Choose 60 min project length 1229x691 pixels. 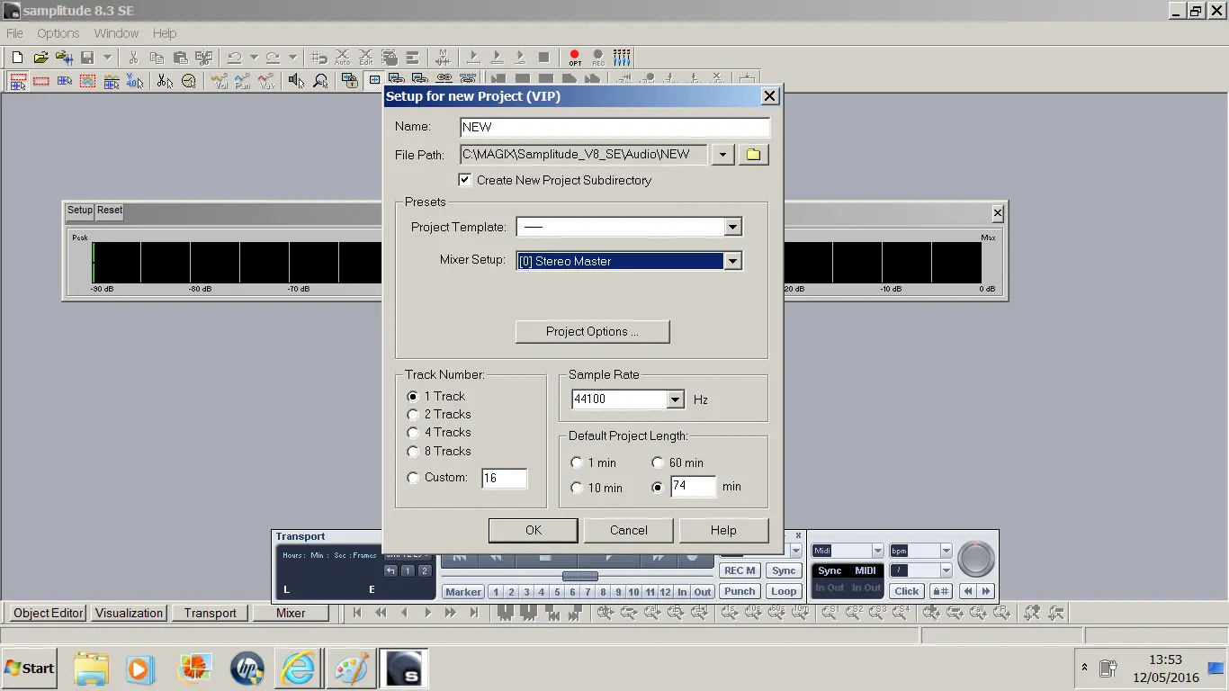(657, 462)
